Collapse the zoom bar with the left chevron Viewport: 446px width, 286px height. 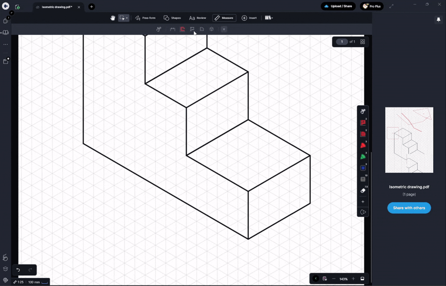click(x=315, y=278)
